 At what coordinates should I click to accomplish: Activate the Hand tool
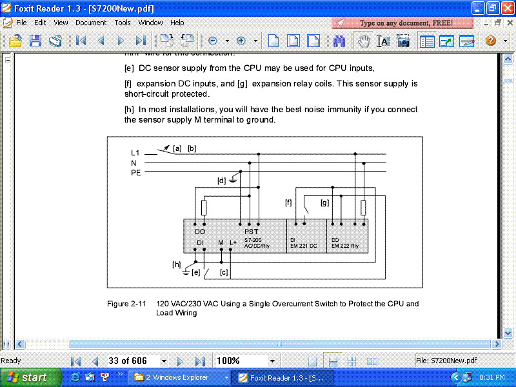(x=363, y=41)
